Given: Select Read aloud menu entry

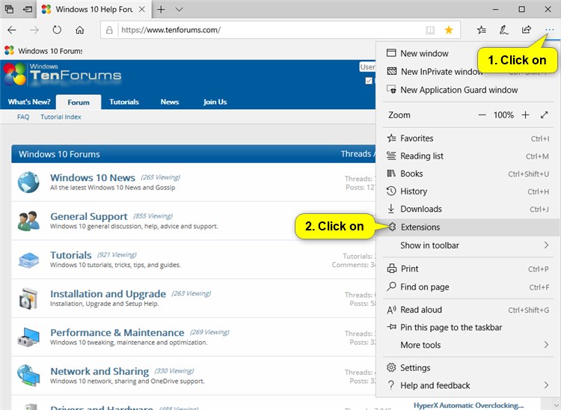Looking at the screenshot, I should [467, 310].
